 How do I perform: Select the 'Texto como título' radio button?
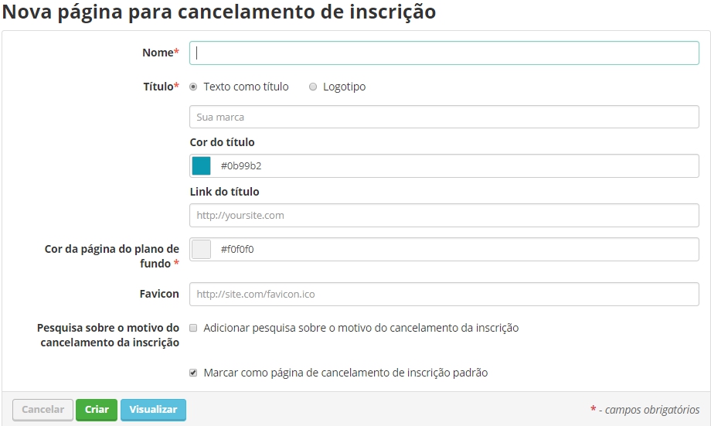(x=193, y=87)
